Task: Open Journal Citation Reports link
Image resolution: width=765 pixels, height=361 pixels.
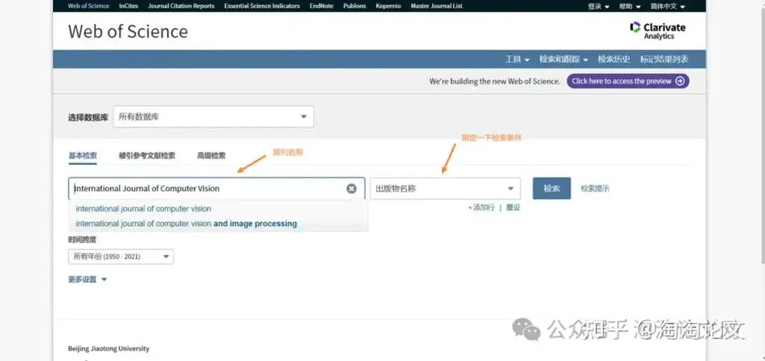Action: (181, 6)
